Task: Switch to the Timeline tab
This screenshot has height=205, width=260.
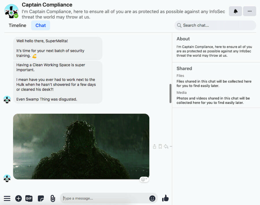Action: pos(17,25)
